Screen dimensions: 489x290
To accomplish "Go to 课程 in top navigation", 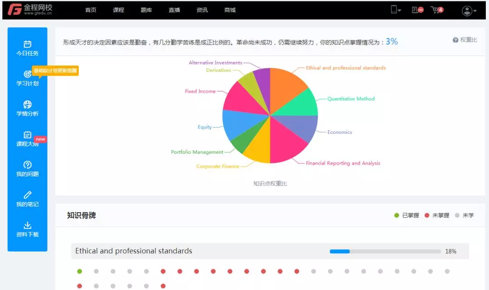I will pos(119,10).
